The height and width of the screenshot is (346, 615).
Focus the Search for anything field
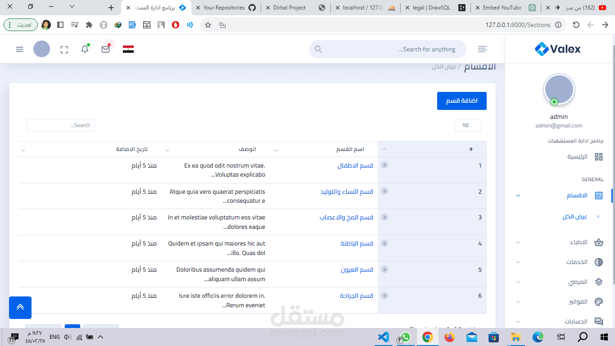(x=388, y=49)
